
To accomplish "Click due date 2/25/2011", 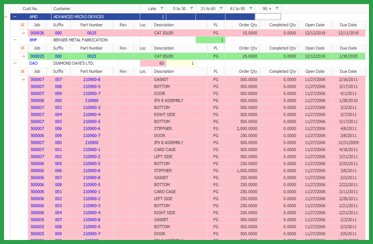I will click(x=348, y=164).
